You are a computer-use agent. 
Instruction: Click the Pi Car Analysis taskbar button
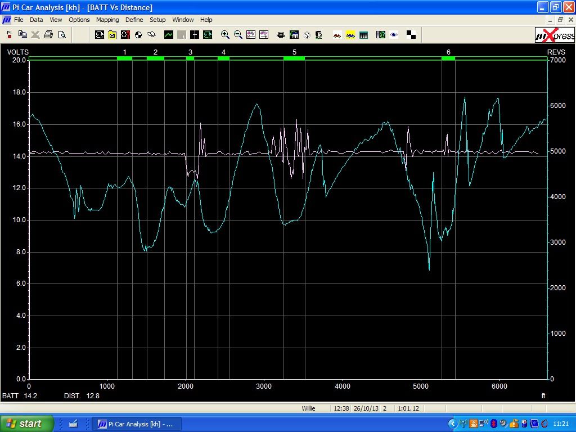(136, 424)
